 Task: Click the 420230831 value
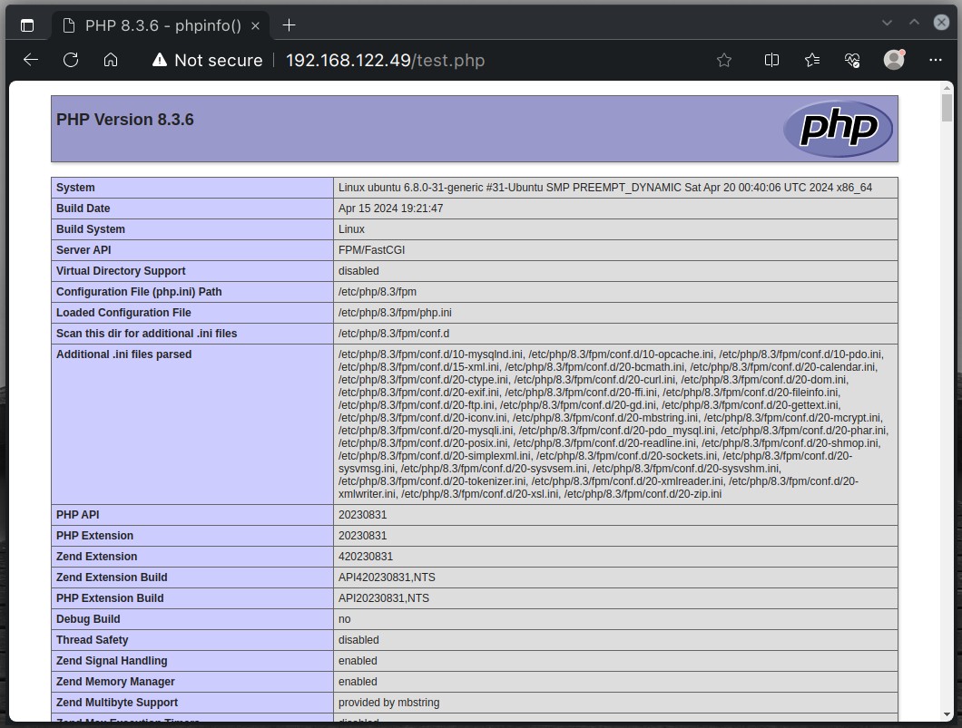click(366, 557)
